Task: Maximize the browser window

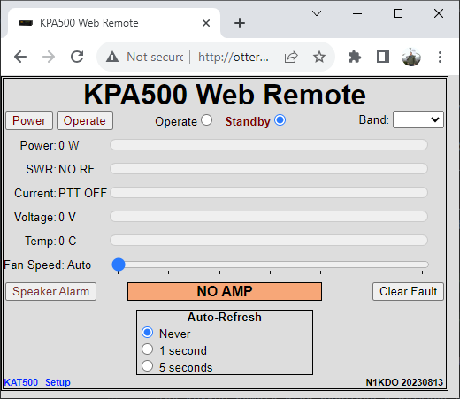Action: point(398,13)
